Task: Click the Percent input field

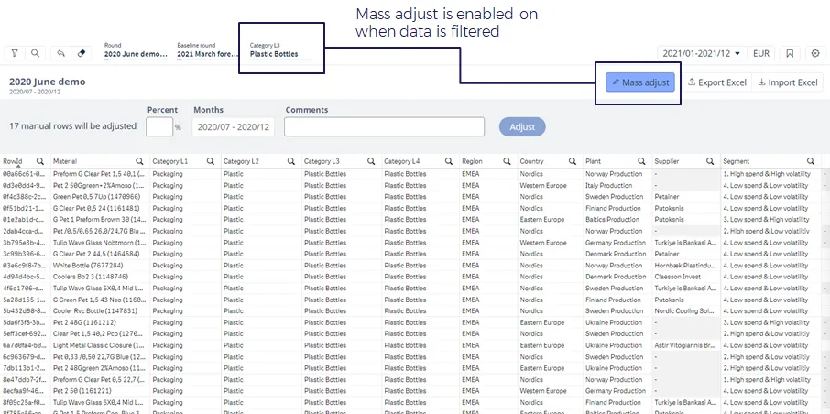Action: tap(158, 126)
